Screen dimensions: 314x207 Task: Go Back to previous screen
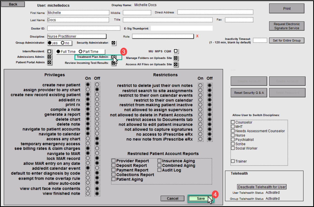click(13, 4)
